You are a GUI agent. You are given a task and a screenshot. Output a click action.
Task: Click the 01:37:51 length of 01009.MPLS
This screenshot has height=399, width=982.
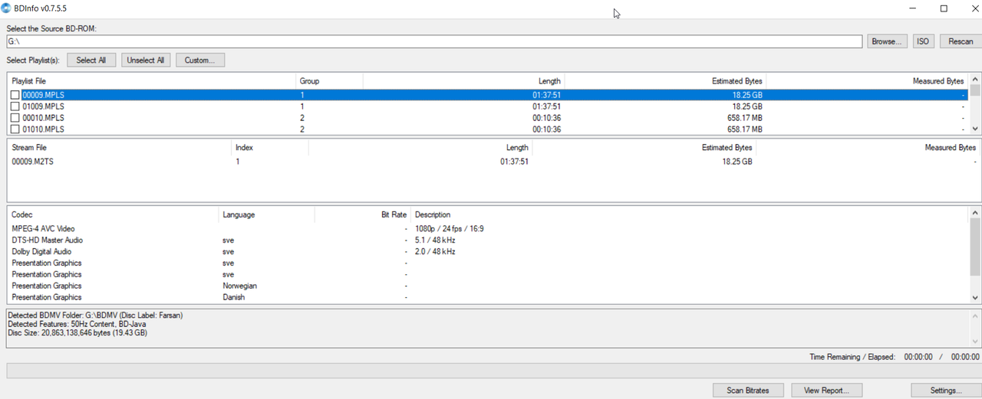click(x=546, y=106)
